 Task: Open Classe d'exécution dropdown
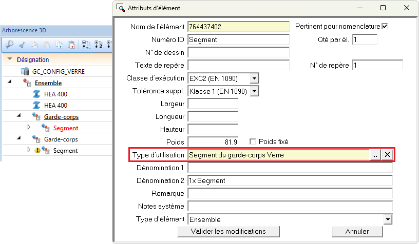coord(254,78)
